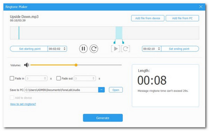The image size is (209, 131).
Task: Click the Fade out seconds stepper arrows
Action: tap(93, 78)
